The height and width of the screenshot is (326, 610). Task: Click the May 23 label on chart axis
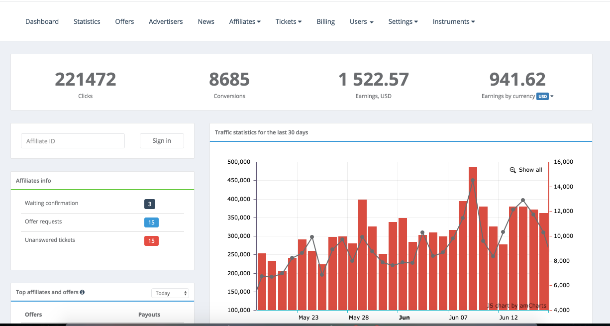coord(308,317)
